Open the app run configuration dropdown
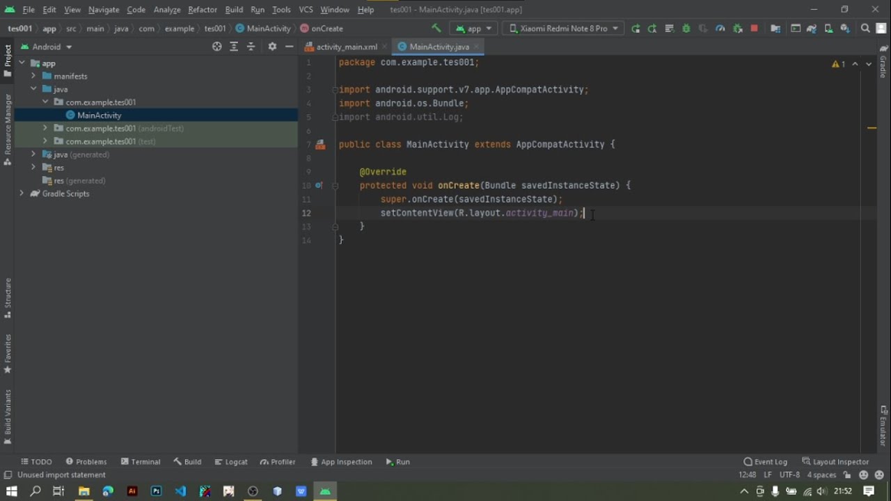 coord(475,29)
